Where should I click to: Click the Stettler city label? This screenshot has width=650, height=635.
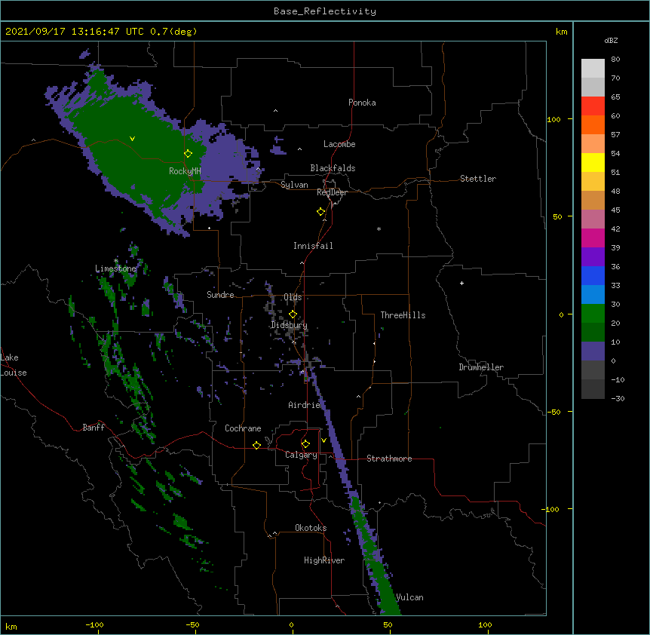click(x=478, y=179)
